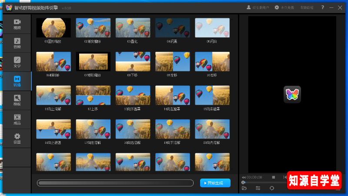
Task: Select the 01 circular zoom transition thumbnail
Action: coord(53,27)
